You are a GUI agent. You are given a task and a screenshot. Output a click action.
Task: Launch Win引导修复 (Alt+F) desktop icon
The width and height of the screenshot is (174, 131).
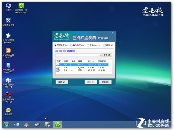(8, 83)
